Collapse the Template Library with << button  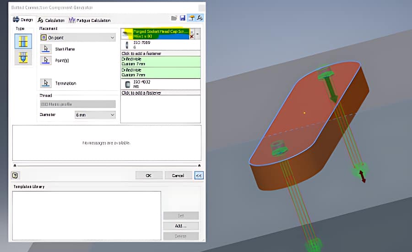tap(199, 175)
